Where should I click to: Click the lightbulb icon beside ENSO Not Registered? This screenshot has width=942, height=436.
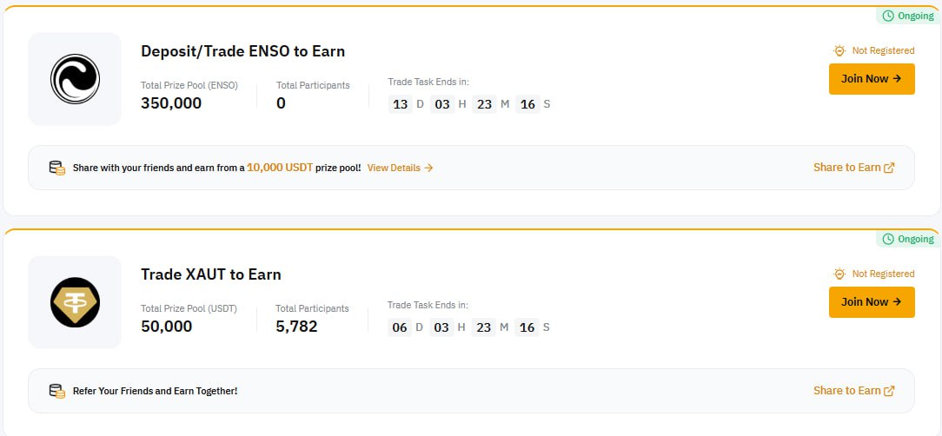(x=839, y=50)
